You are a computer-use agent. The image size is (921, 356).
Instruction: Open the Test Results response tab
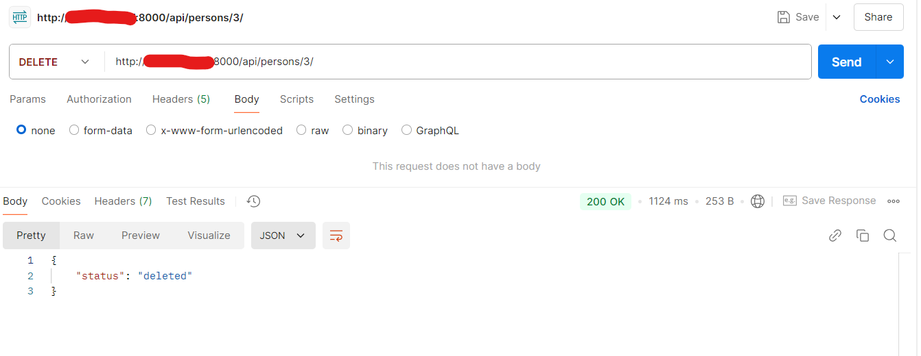[196, 201]
